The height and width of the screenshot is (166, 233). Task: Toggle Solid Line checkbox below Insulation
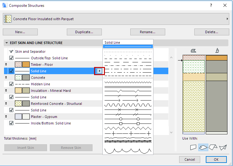[11, 97]
